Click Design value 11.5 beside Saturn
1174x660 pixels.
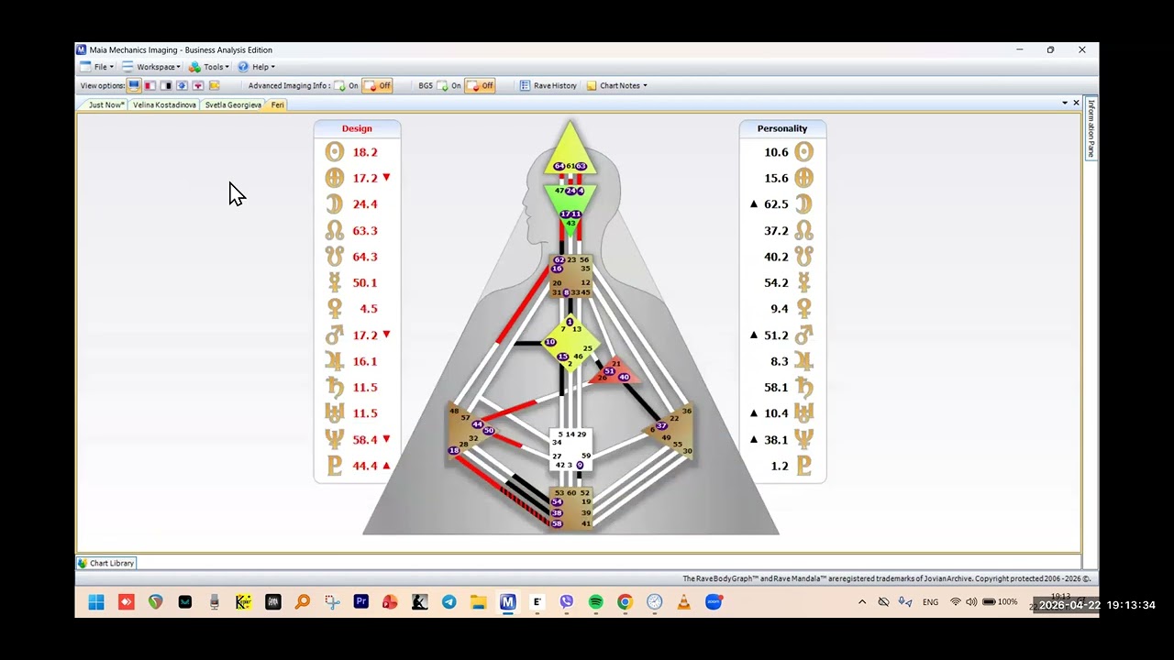click(x=365, y=388)
